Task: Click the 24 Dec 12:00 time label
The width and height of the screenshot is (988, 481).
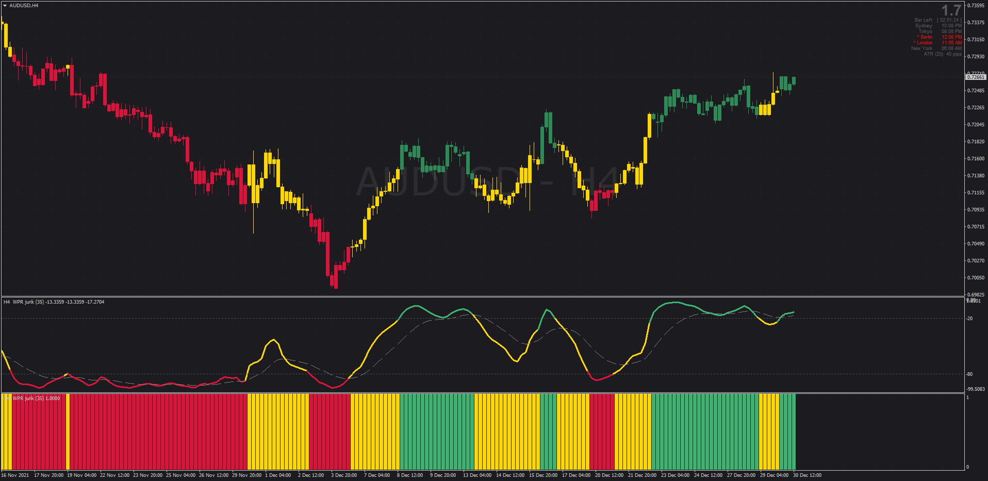Action: coord(709,475)
